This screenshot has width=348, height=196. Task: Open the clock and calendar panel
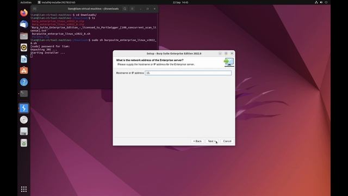(181, 2)
